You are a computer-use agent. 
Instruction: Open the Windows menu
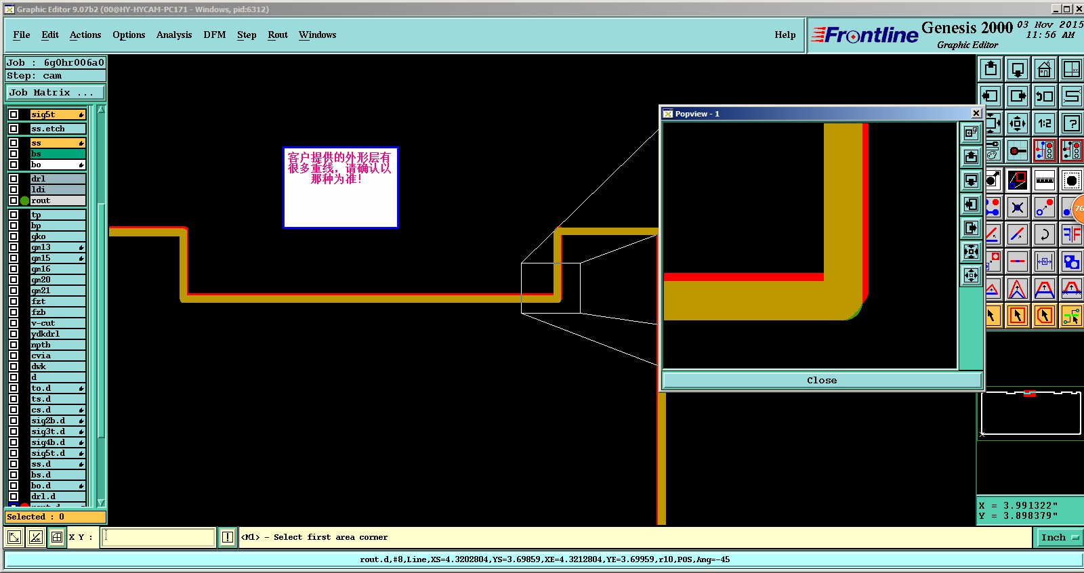pos(318,35)
